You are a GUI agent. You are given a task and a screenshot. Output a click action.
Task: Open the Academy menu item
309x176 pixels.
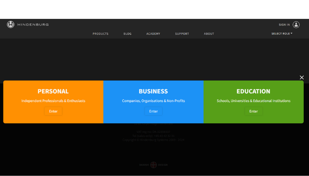[x=153, y=34]
